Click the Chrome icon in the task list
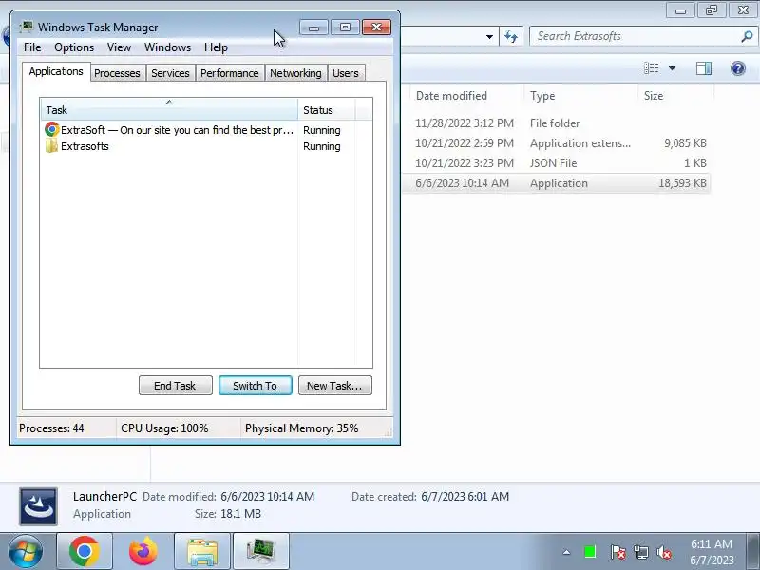 pos(52,129)
